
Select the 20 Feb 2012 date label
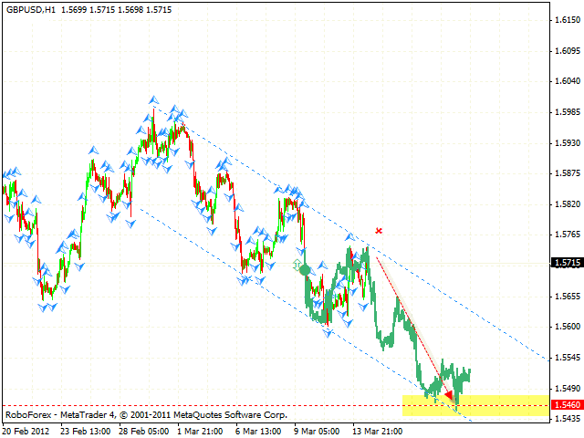click(28, 431)
